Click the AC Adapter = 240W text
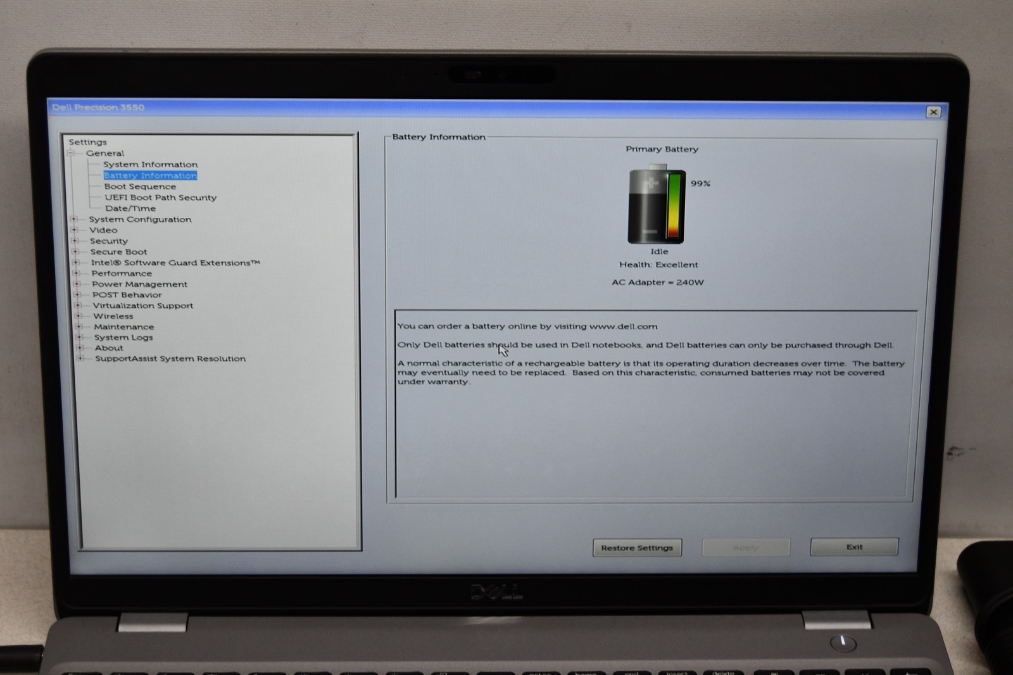Viewport: 1013px width, 675px height. pos(657,282)
